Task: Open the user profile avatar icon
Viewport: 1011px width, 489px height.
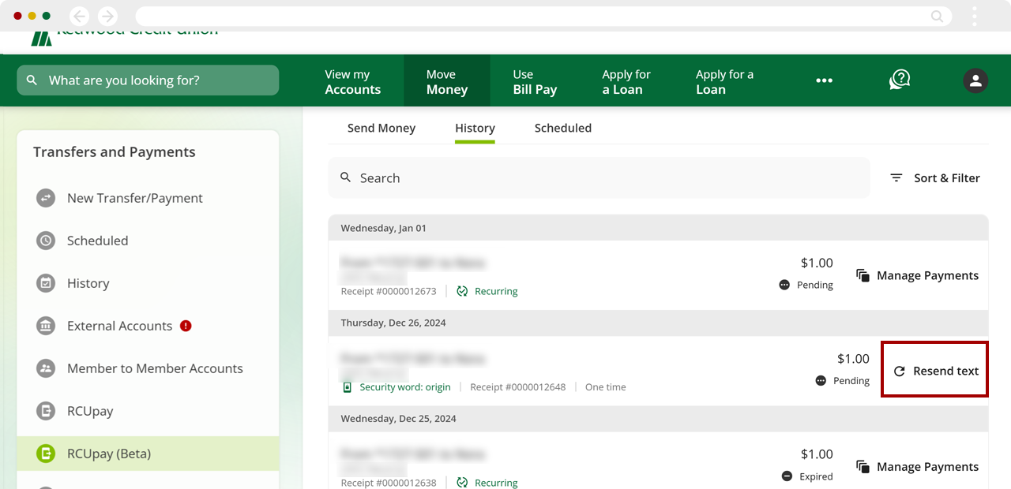Action: tap(975, 80)
